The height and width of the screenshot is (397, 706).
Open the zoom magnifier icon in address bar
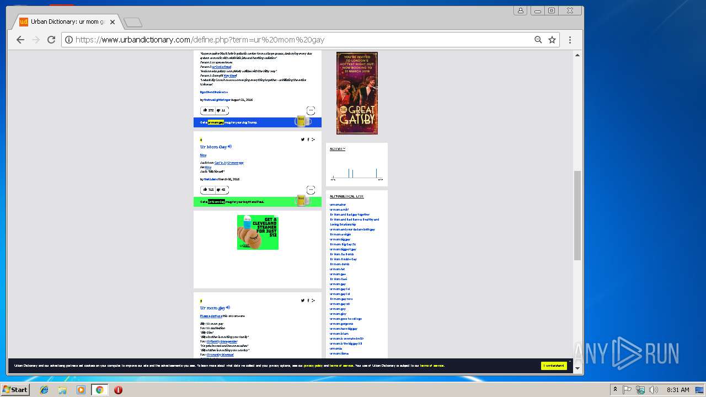(x=538, y=40)
